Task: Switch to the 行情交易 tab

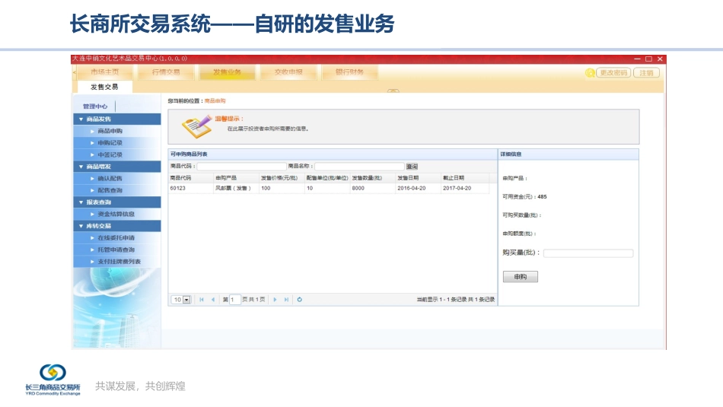Action: 166,72
